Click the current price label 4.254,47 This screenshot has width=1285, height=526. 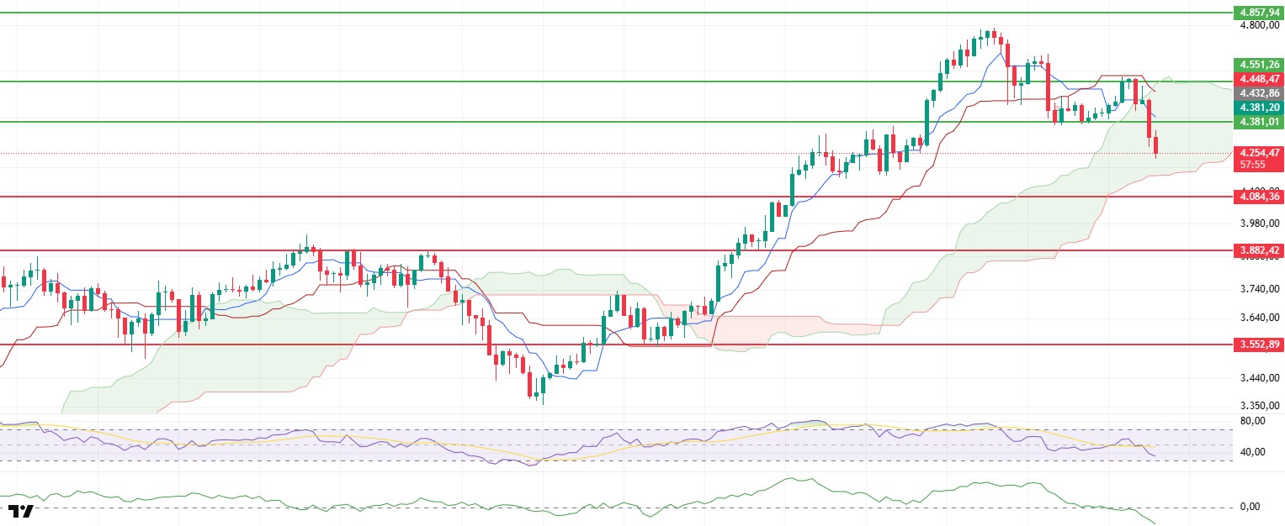(x=1258, y=153)
